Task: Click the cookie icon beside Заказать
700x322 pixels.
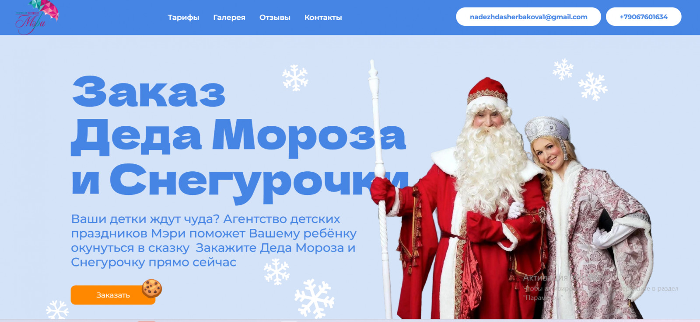Action: point(152,288)
